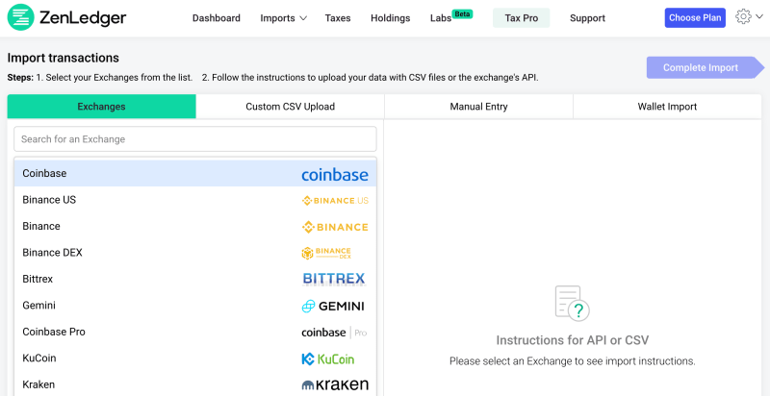Click the Choose Plan button
This screenshot has height=396, width=770.
coord(695,17)
